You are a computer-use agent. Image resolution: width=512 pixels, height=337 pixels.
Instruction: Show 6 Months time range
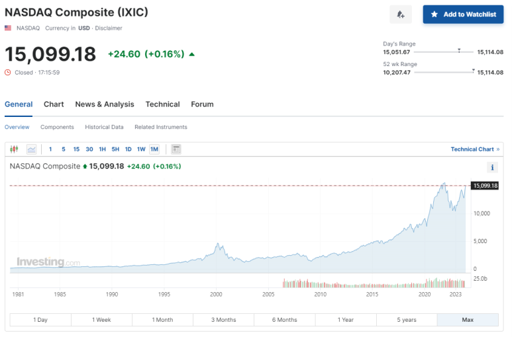point(285,320)
